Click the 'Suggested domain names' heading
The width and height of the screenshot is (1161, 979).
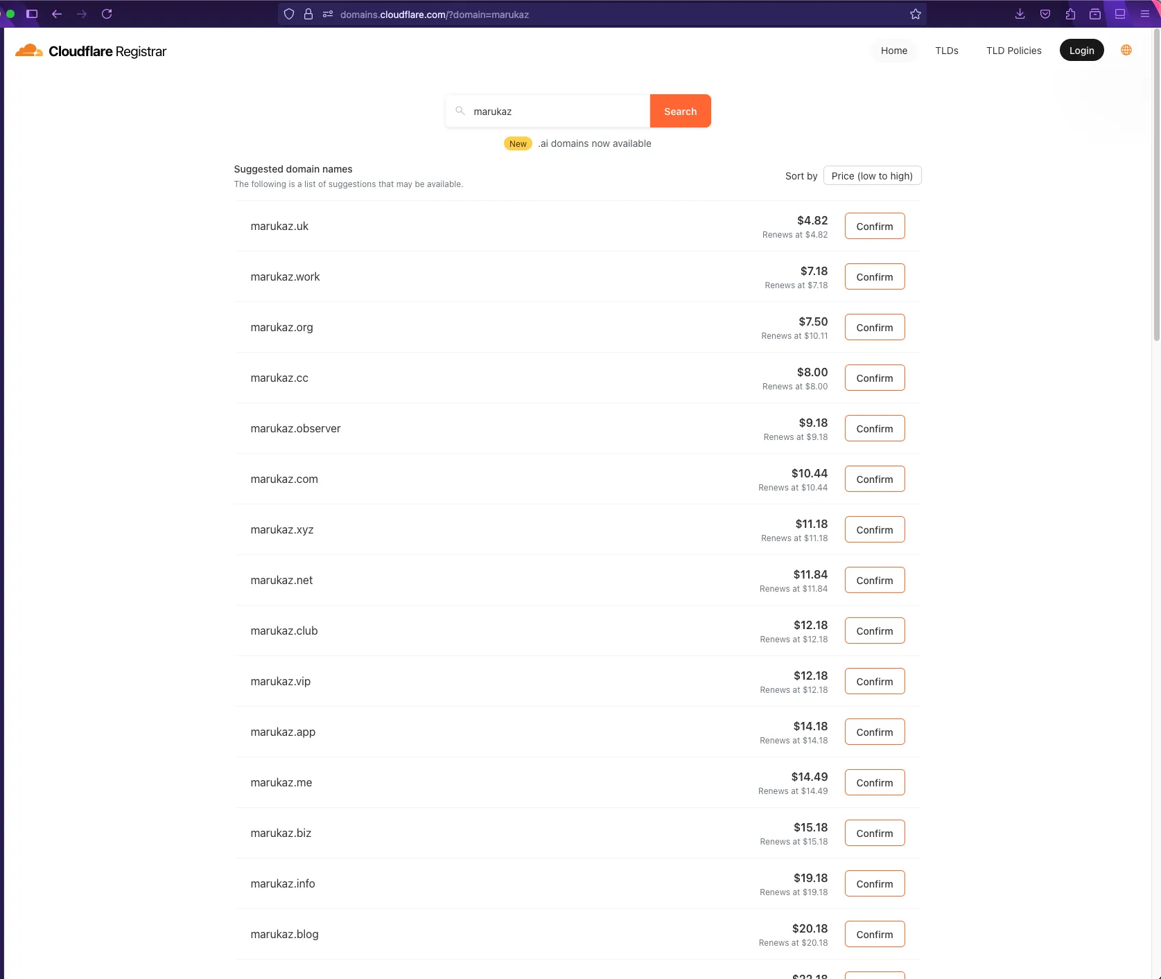coord(293,169)
